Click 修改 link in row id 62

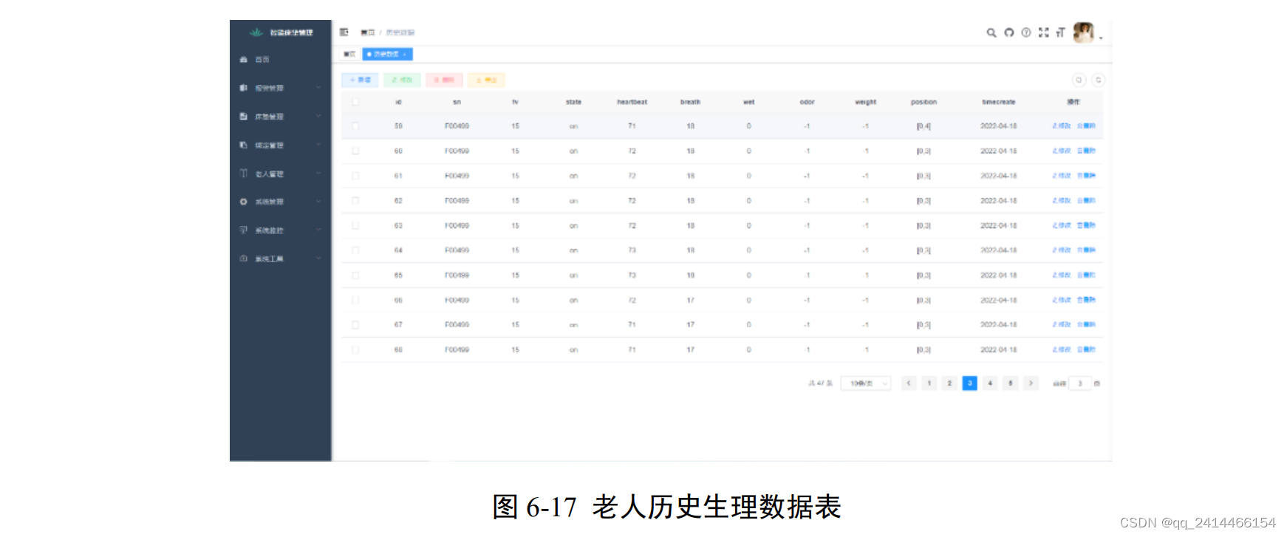[x=1062, y=201]
